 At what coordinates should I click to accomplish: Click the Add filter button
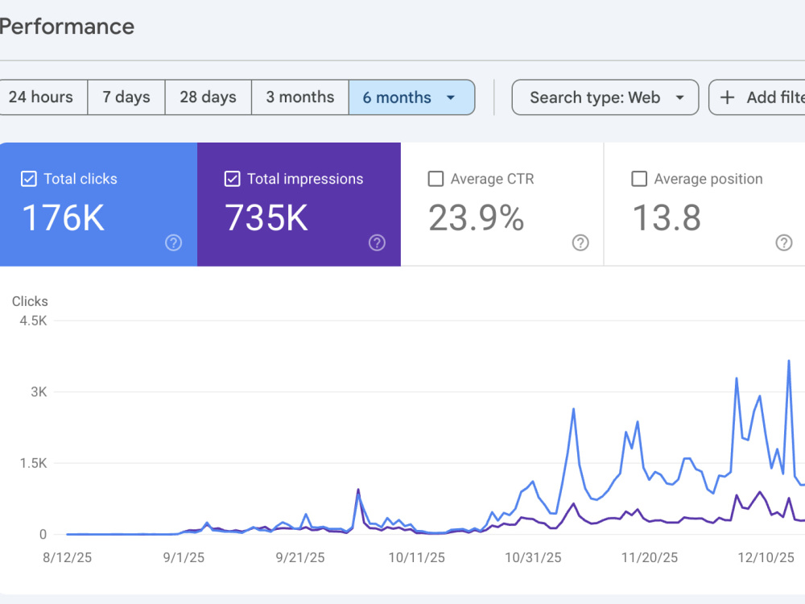pos(757,97)
